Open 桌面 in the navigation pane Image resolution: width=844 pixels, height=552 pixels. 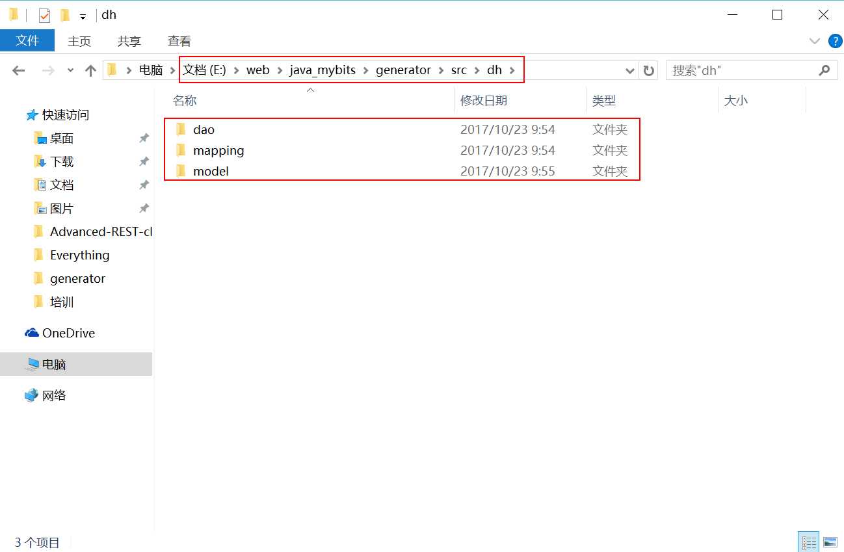pyautogui.click(x=62, y=138)
